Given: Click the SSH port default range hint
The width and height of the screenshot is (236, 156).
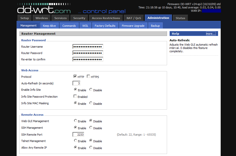Looking at the screenshot, I should tap(136, 135).
